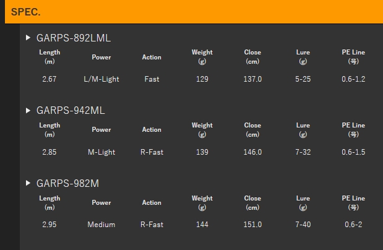Screen dimensions: 383x250
Task: Select lure range 7-40
Action: pyautogui.click(x=303, y=225)
